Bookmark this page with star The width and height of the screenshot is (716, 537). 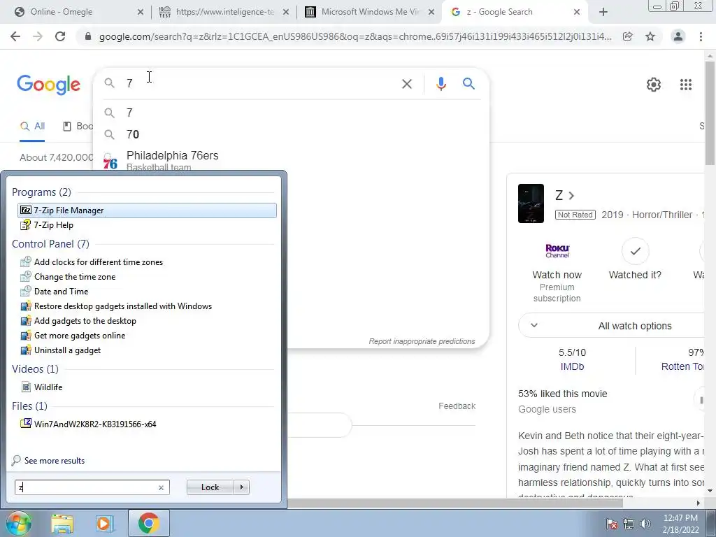click(650, 36)
